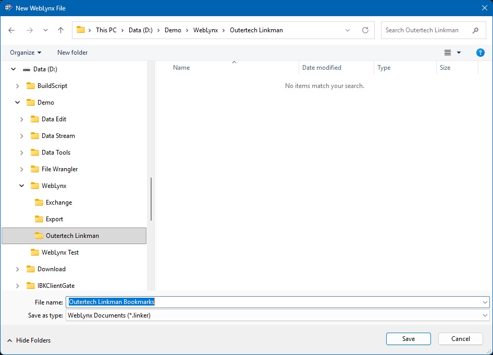Click Outertech Linkman breadcrumb
The height and width of the screenshot is (355, 493).
click(256, 30)
